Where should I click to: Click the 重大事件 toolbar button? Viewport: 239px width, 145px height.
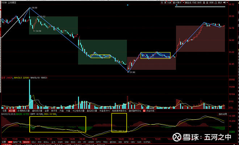(177, 3)
